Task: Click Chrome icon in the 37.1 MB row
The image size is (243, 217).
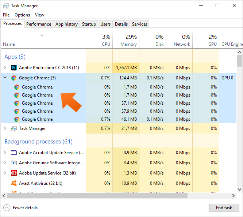Action: 17,103
